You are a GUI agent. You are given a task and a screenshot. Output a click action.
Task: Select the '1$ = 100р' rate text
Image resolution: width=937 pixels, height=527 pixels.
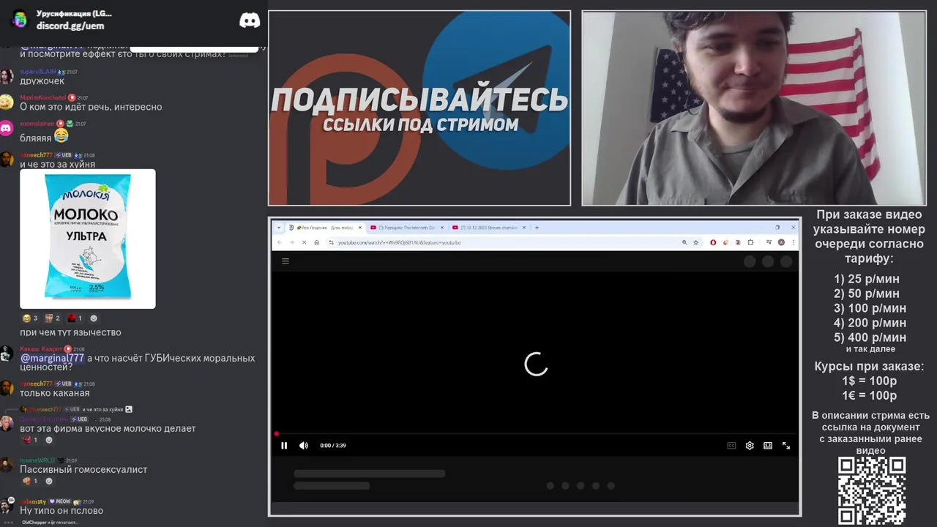pos(869,381)
